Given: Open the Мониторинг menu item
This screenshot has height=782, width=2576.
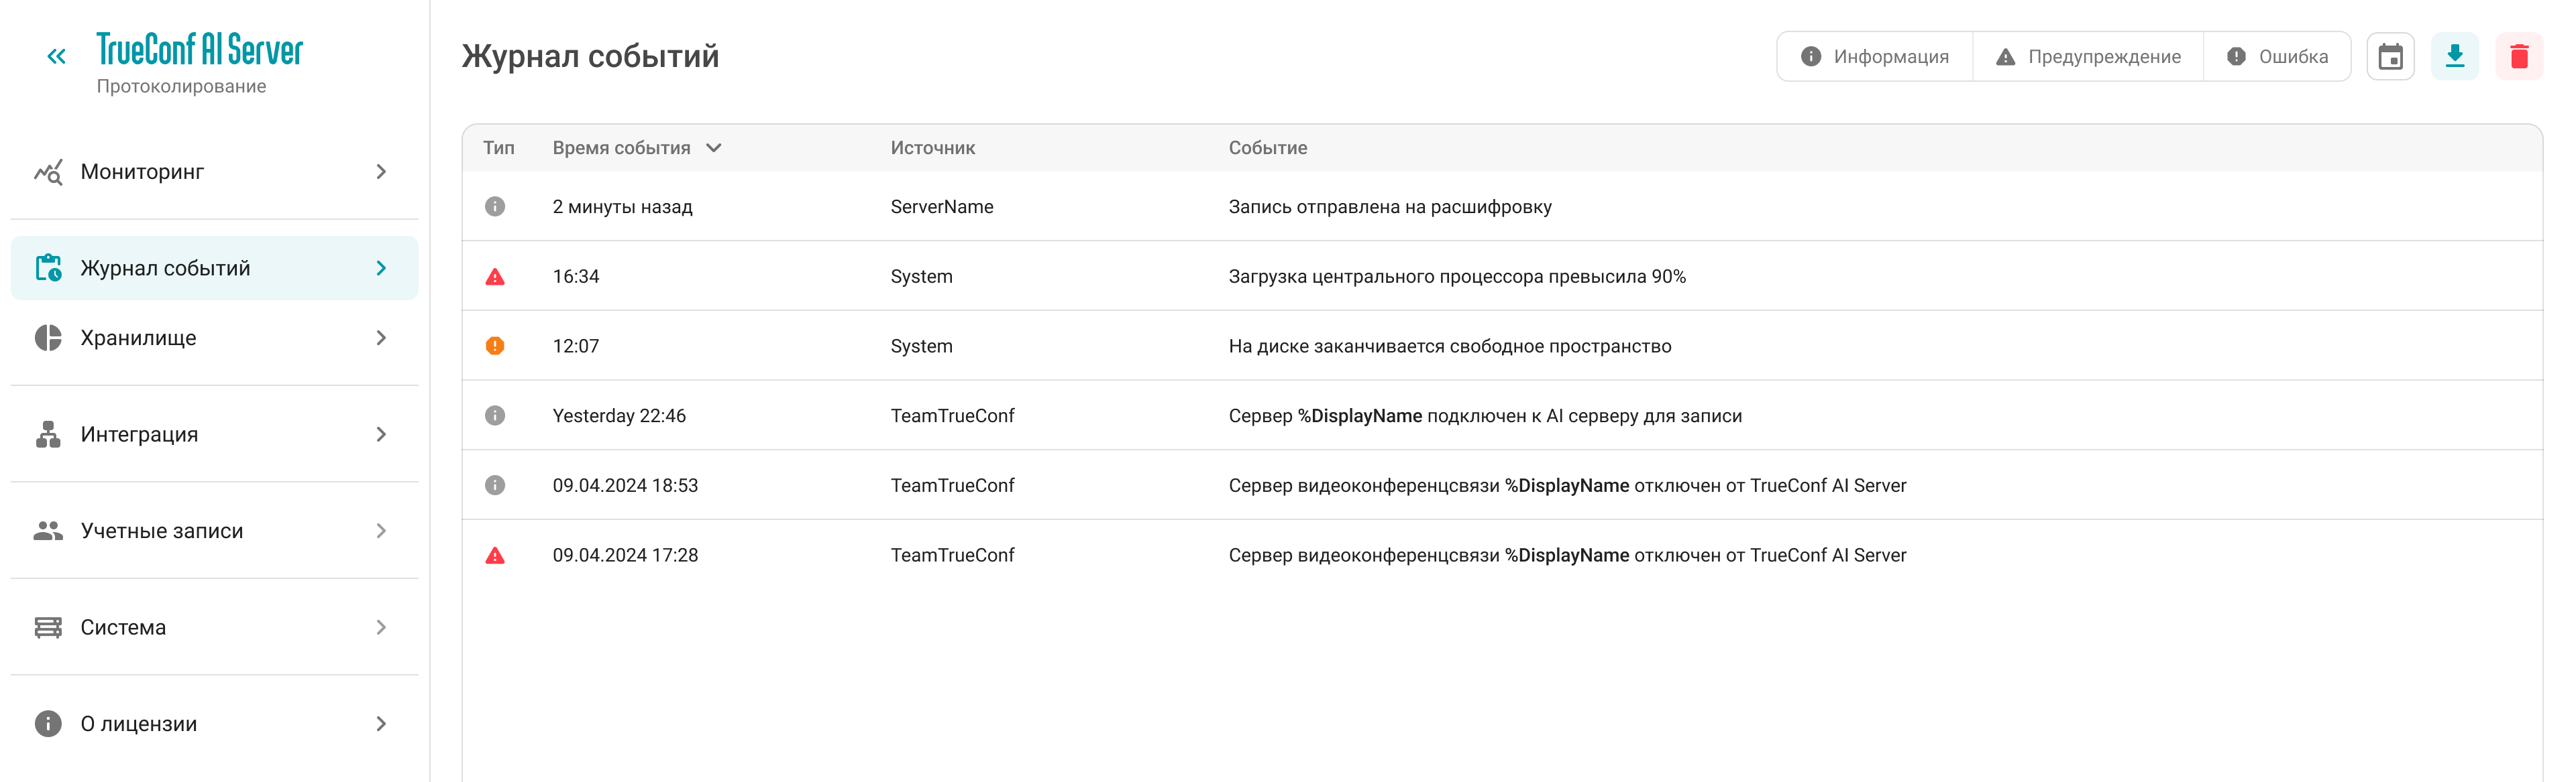Looking at the screenshot, I should (214, 172).
